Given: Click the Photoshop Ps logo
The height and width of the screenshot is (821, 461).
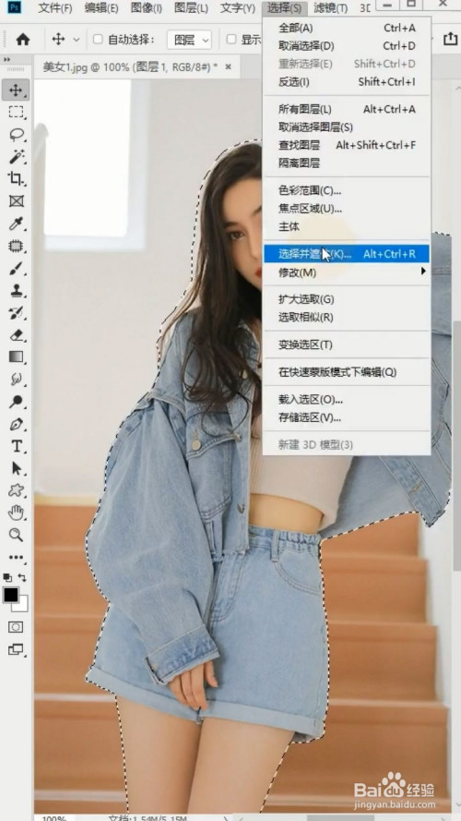Looking at the screenshot, I should pos(15,8).
